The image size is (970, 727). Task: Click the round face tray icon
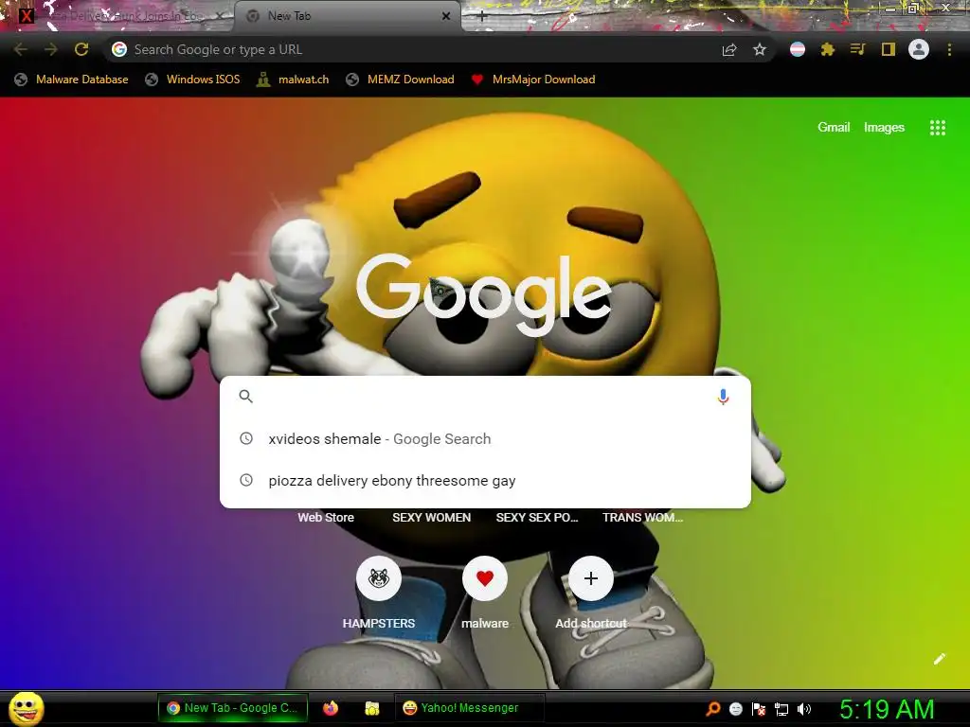pos(735,708)
